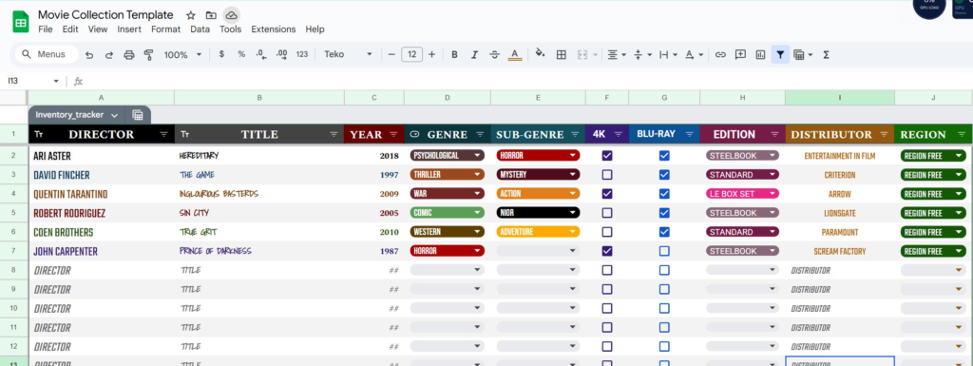The height and width of the screenshot is (366, 973).
Task: Click the minus to decrease font size
Action: tap(391, 54)
